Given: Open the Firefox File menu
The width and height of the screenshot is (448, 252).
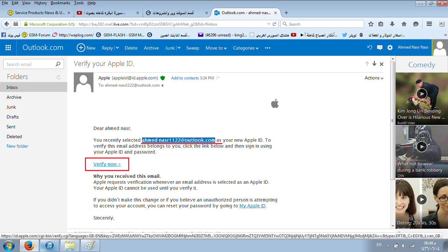Looking at the screenshot, I should click(5, 3).
